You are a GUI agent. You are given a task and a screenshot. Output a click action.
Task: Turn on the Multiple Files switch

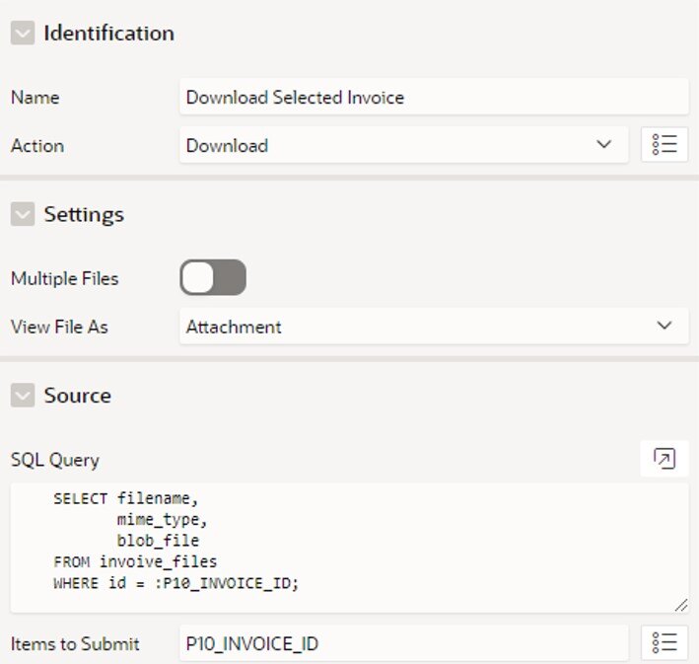[x=213, y=277]
